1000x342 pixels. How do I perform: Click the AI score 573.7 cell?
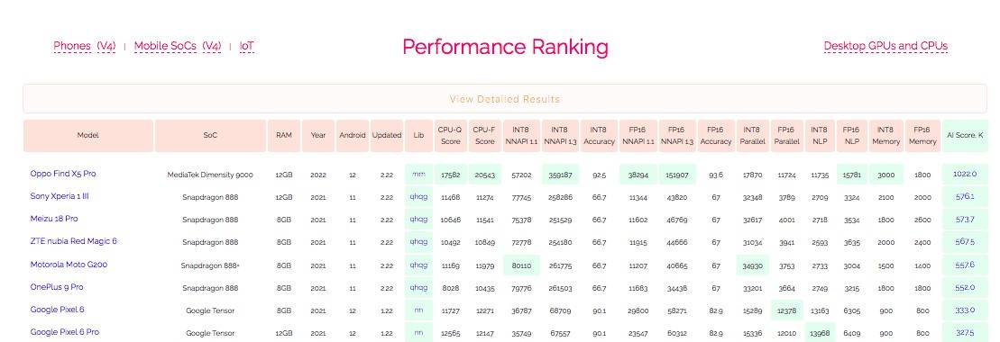964,219
